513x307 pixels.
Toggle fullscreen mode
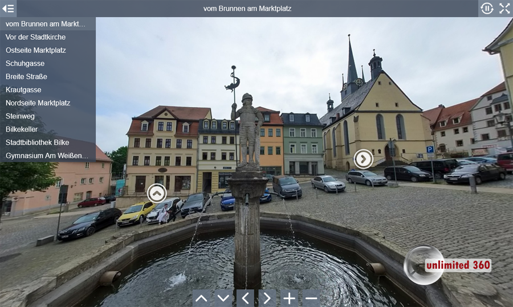coord(504,9)
